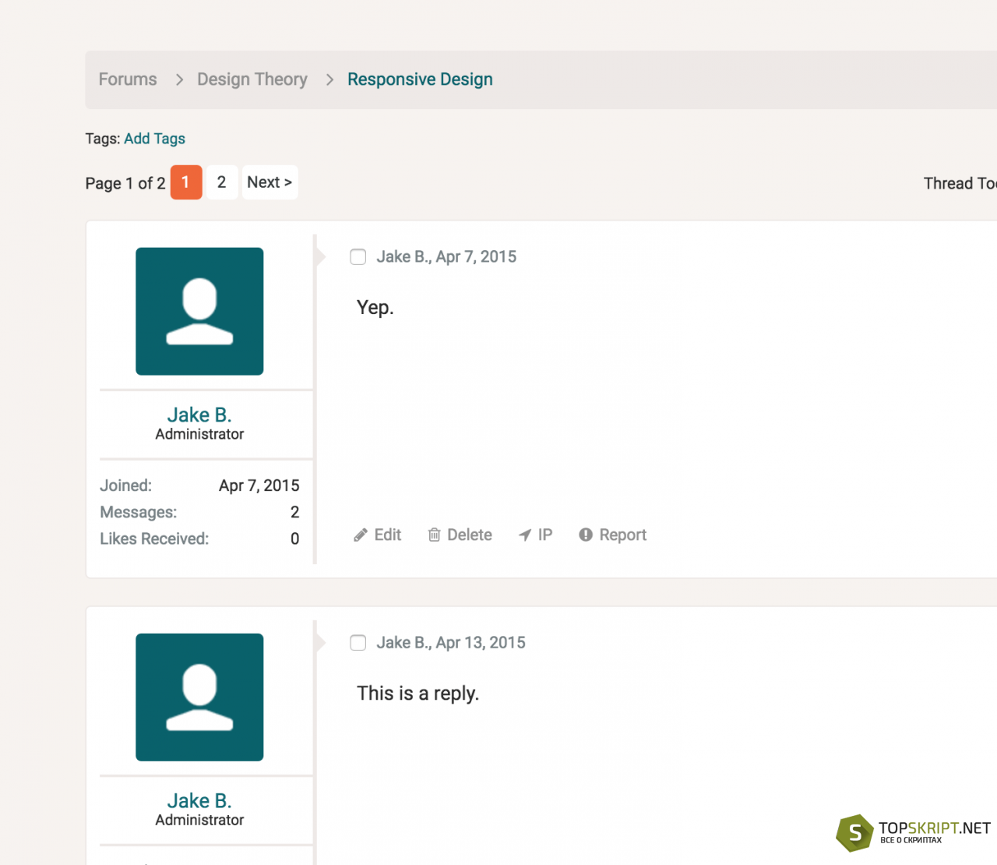Open Jake B. avatar on the reply post
Image resolution: width=997 pixels, height=865 pixels.
pos(199,697)
